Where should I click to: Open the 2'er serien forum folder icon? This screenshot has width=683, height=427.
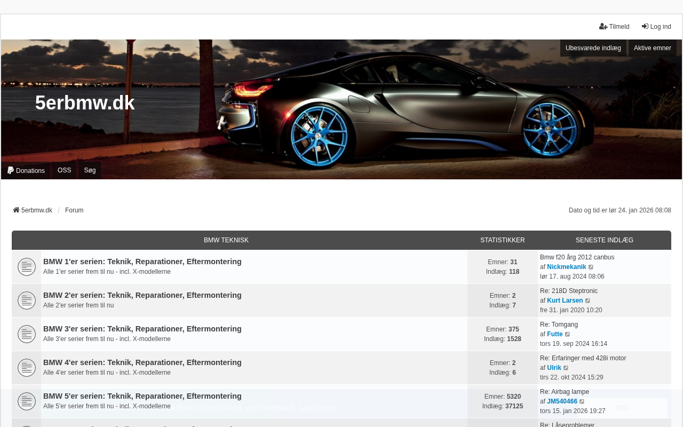point(27,301)
